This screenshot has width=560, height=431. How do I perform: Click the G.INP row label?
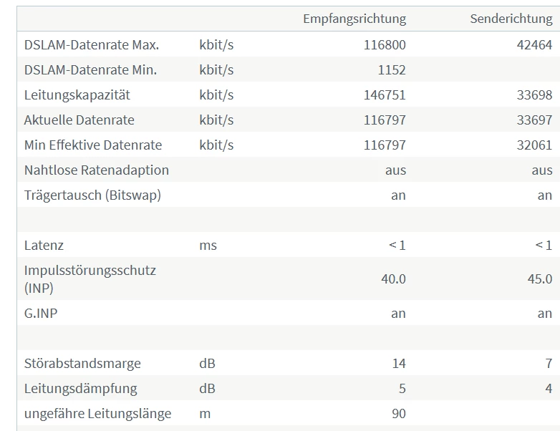(x=41, y=313)
